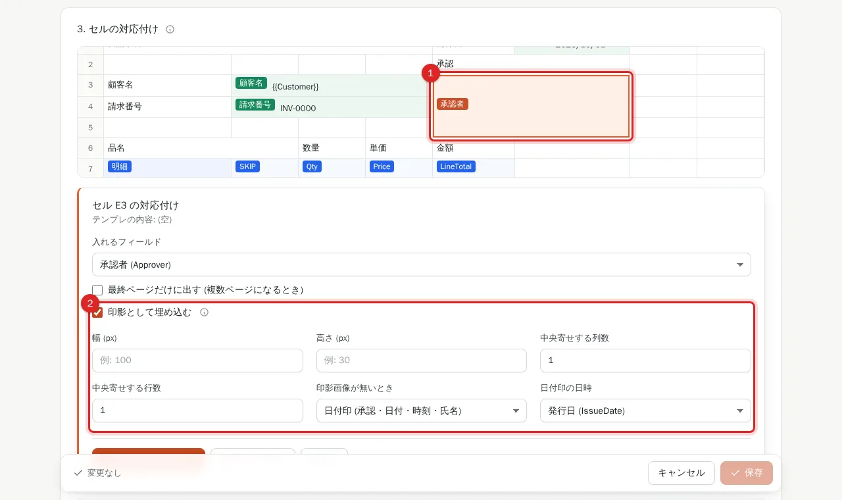
Task: Click the INV-0000 cell text
Action: [298, 109]
